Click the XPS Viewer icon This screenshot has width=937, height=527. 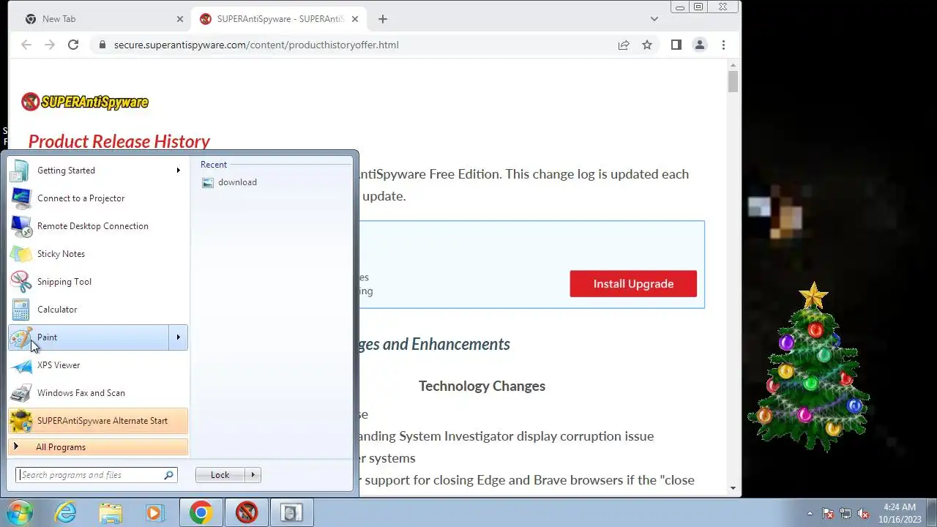point(21,365)
